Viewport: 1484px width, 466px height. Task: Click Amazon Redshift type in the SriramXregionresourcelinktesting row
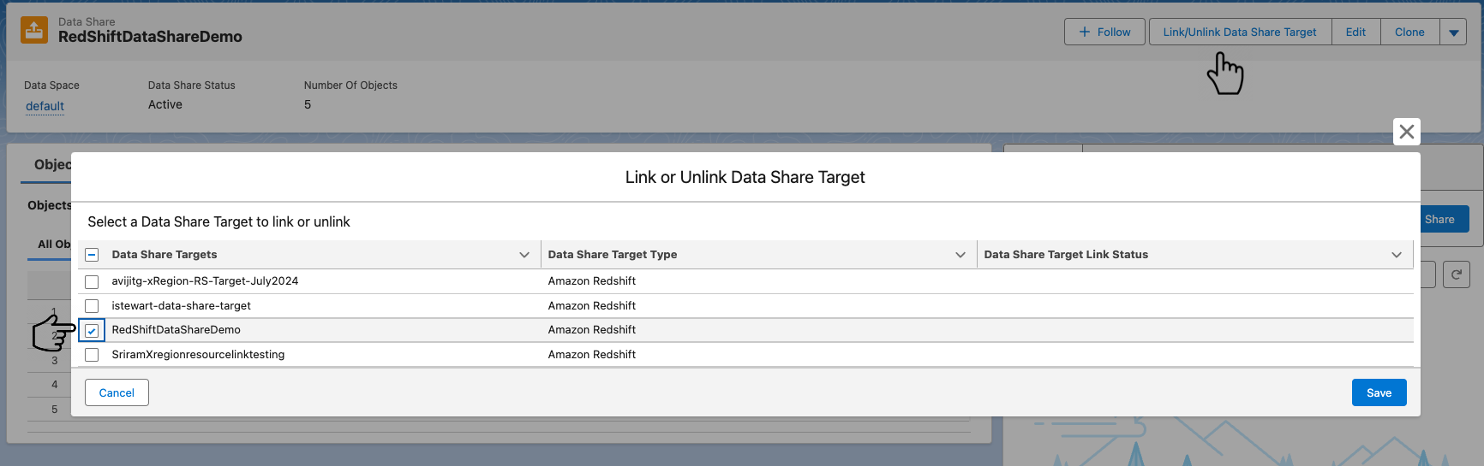[591, 355]
